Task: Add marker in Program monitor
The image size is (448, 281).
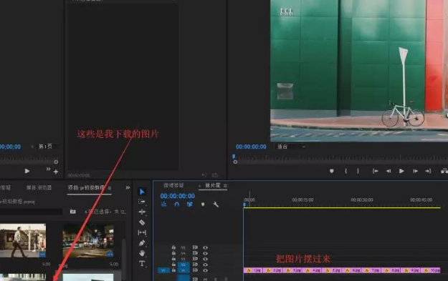Action: tap(331, 171)
